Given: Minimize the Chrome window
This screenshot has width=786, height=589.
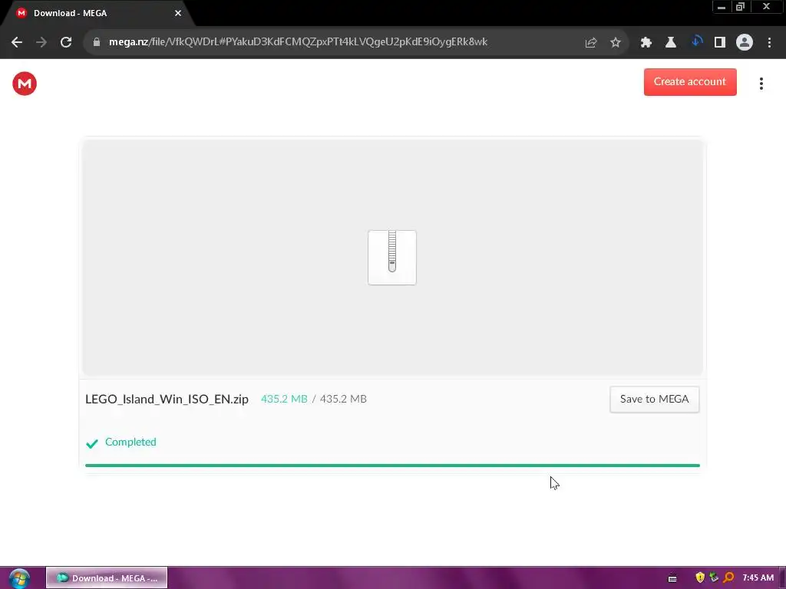Looking at the screenshot, I should 722,7.
